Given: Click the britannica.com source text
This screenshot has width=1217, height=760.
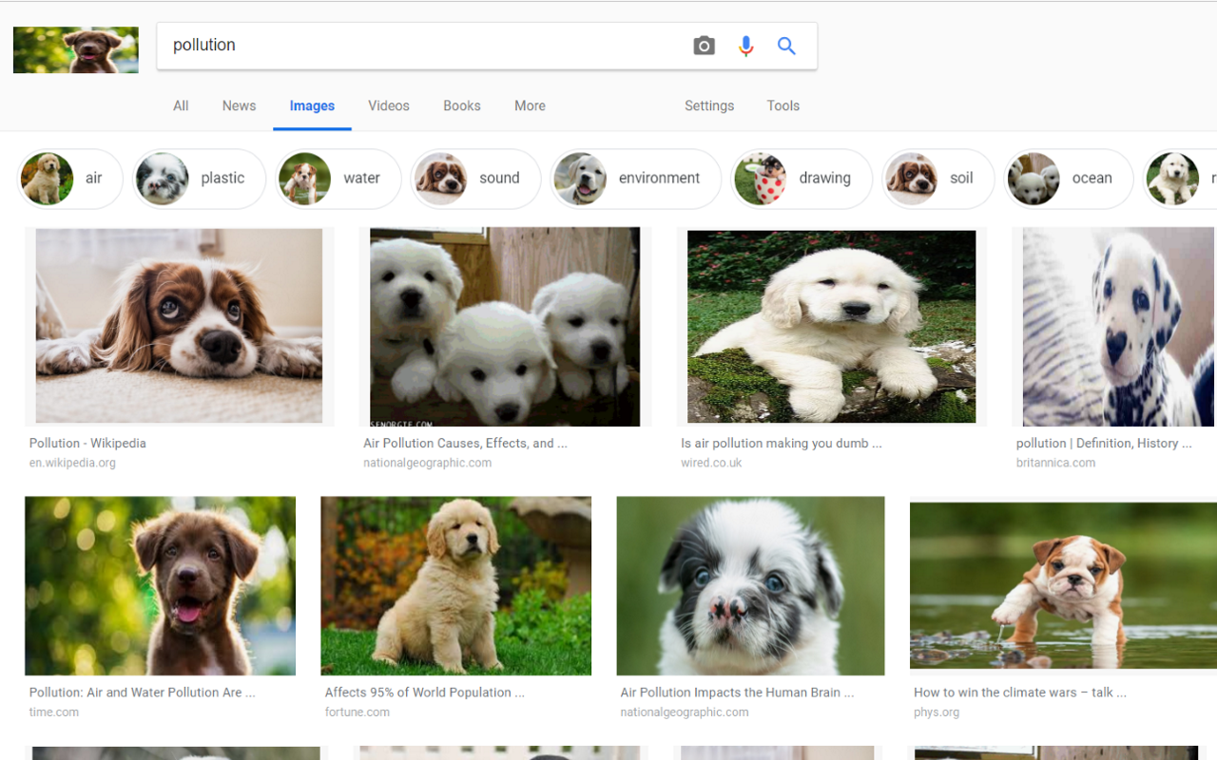Looking at the screenshot, I should pyautogui.click(x=1055, y=464).
